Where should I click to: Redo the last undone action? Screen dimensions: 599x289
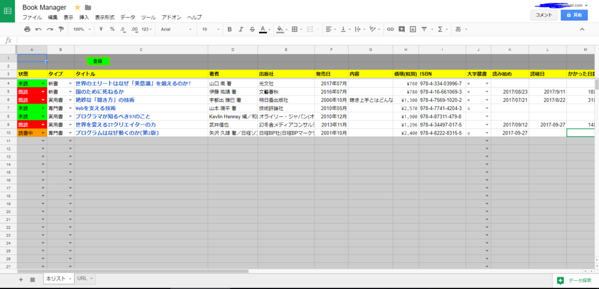(x=50, y=29)
